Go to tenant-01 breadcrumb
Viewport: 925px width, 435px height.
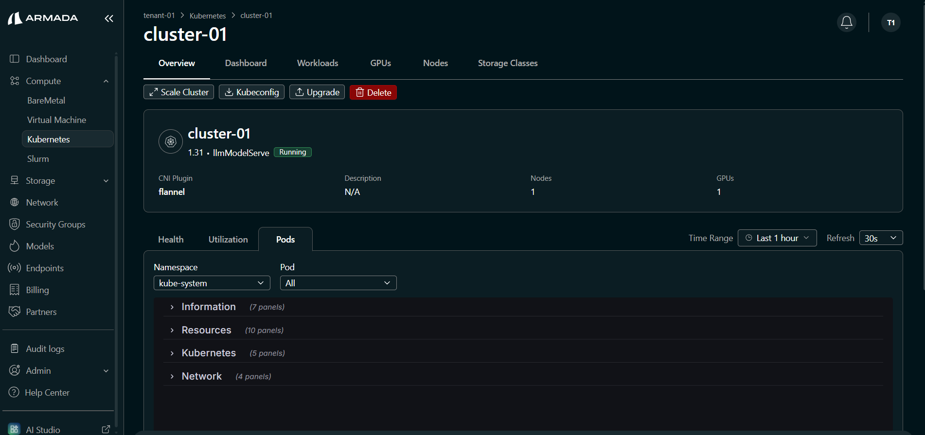coord(159,16)
